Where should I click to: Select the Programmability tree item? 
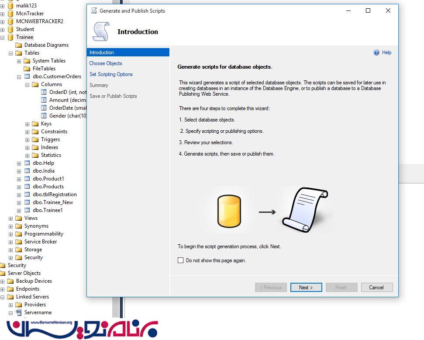[44, 234]
